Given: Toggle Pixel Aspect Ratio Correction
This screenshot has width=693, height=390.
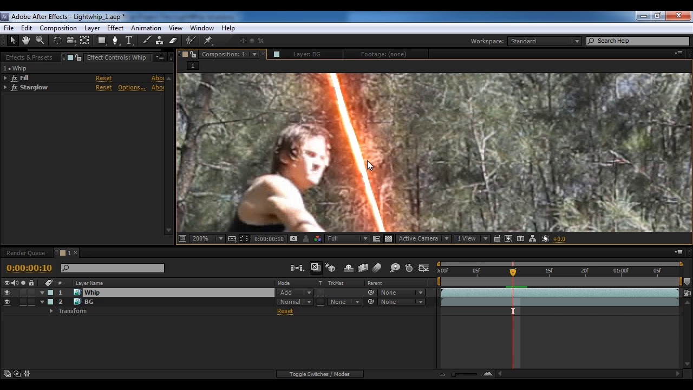Looking at the screenshot, I should (x=497, y=238).
